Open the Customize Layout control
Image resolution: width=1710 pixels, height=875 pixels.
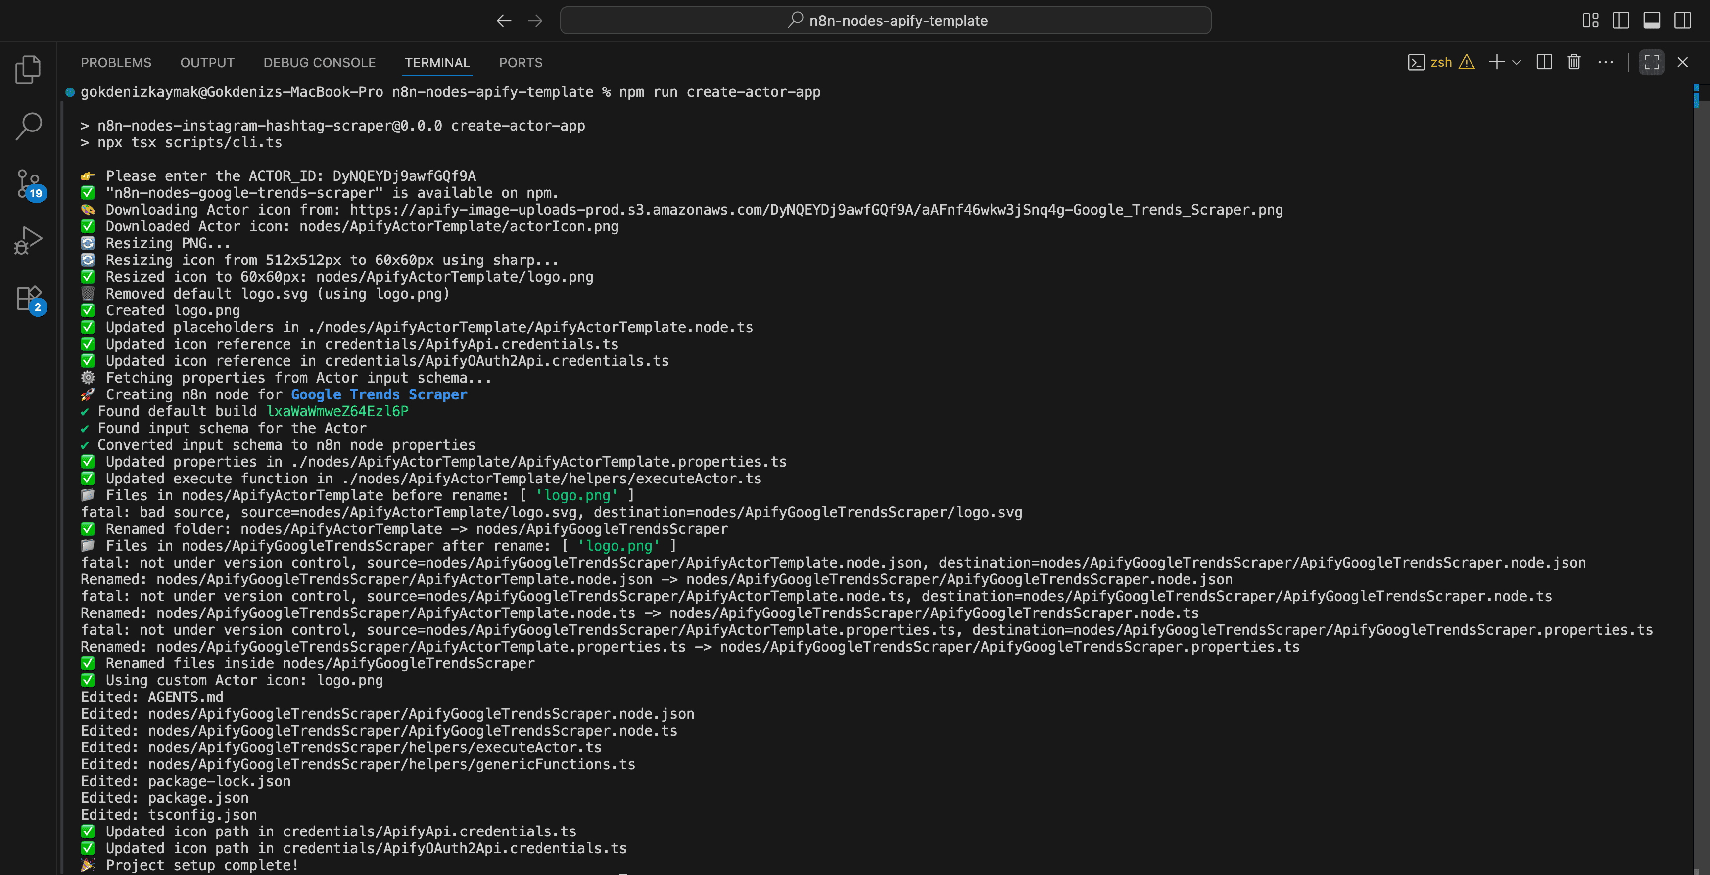pos(1591,21)
